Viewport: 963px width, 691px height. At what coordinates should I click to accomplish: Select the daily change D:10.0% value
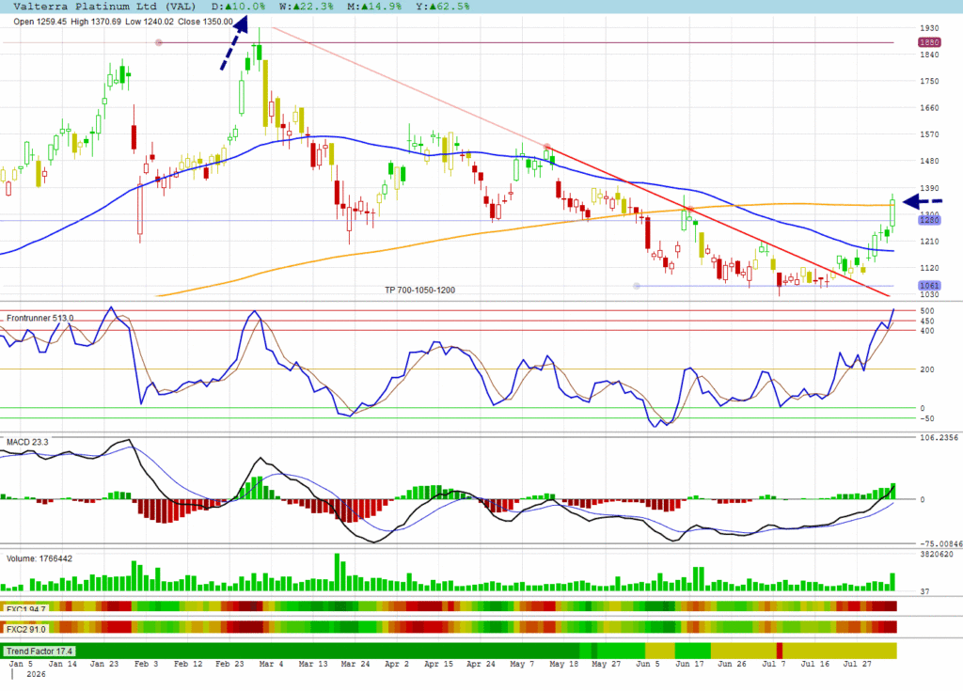pyautogui.click(x=238, y=7)
